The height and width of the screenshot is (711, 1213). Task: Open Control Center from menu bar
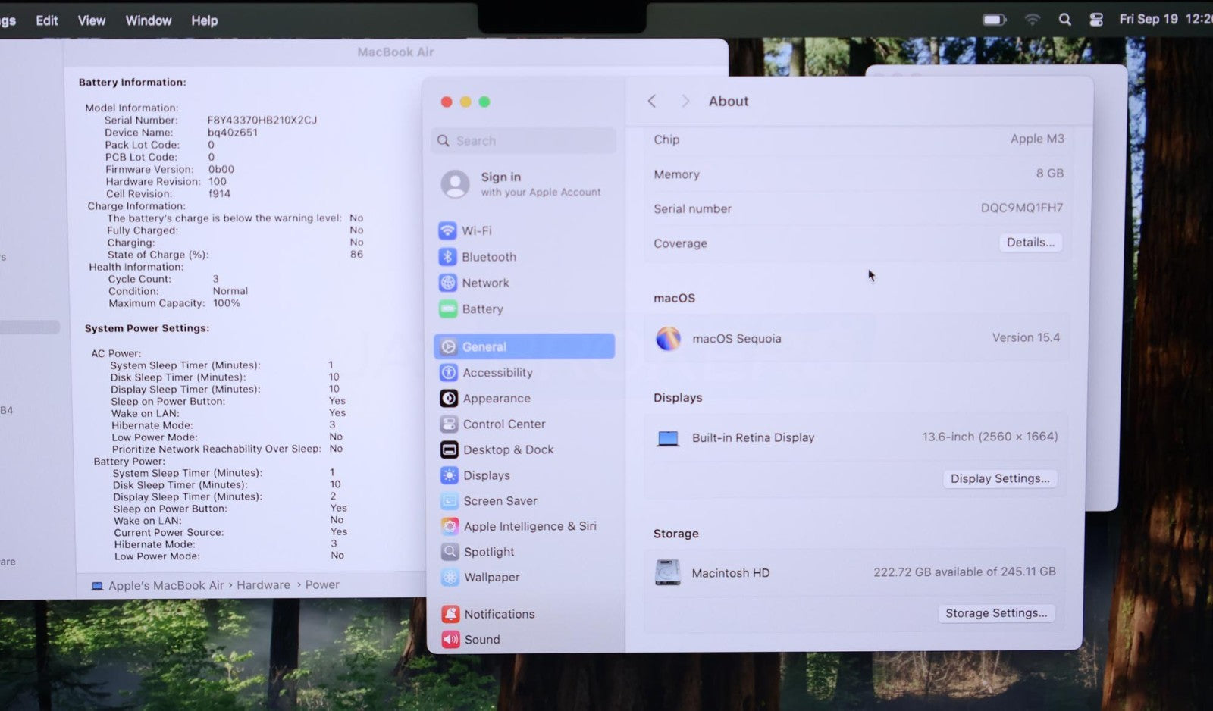click(1096, 20)
